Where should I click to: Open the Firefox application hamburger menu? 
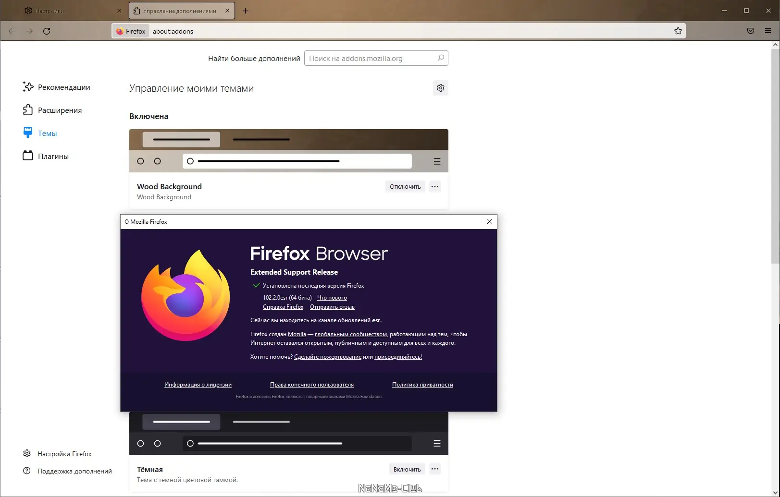coord(768,31)
